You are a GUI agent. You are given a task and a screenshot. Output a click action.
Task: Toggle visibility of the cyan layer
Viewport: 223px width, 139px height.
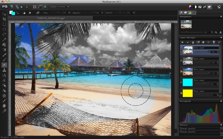pos(181,82)
